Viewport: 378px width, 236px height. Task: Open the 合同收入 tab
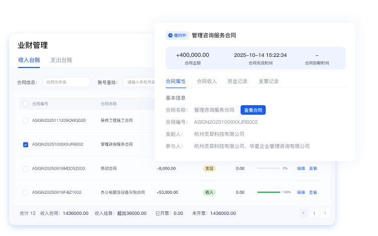[206, 82]
